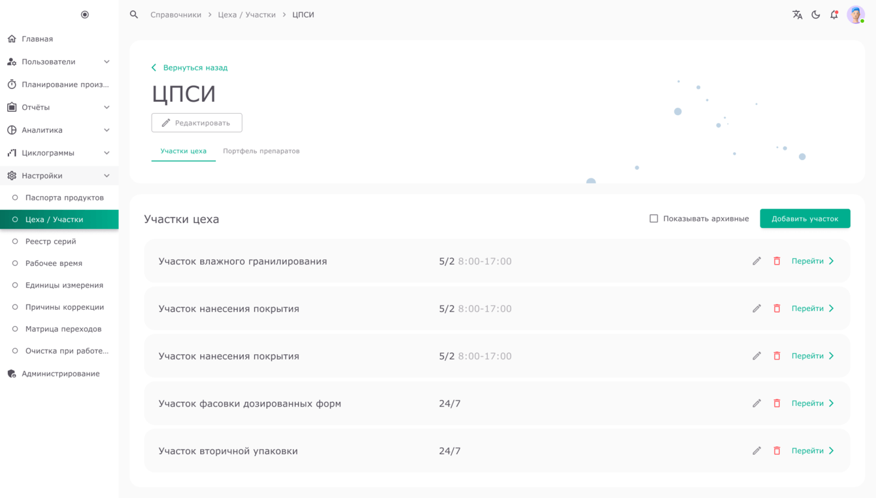Edit Участок вторичной упаковки pencil icon

click(756, 451)
